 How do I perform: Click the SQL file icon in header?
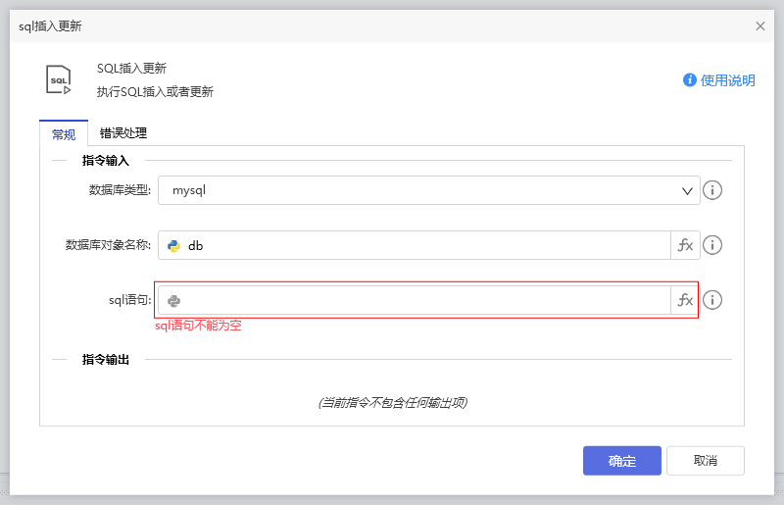(59, 79)
